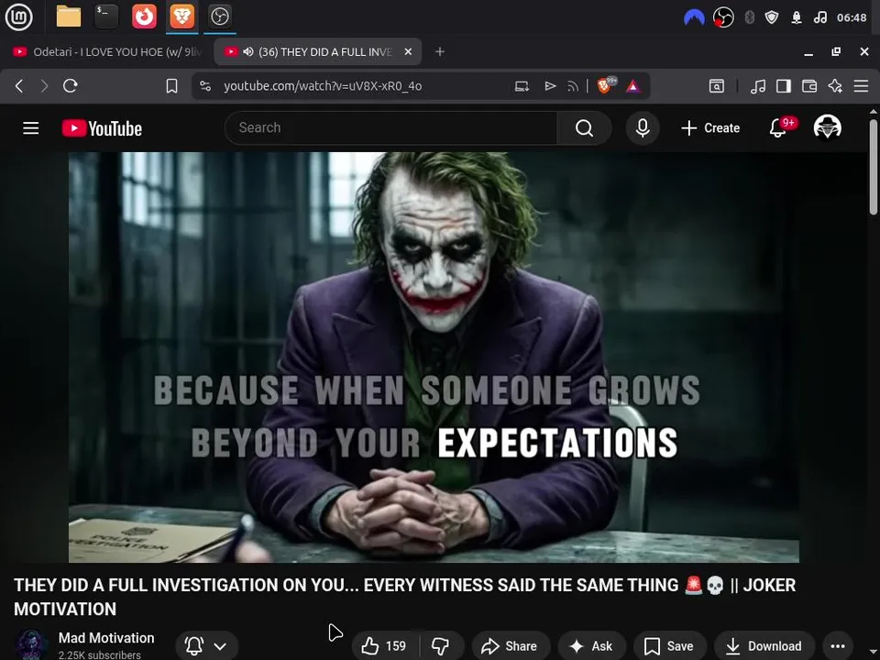Open the Mad Motivation channel name
The height and width of the screenshot is (660, 880).
tap(106, 638)
